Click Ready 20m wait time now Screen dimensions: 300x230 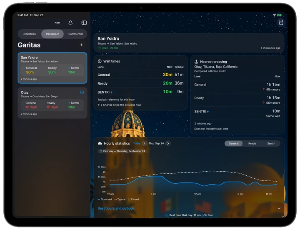coord(167,83)
